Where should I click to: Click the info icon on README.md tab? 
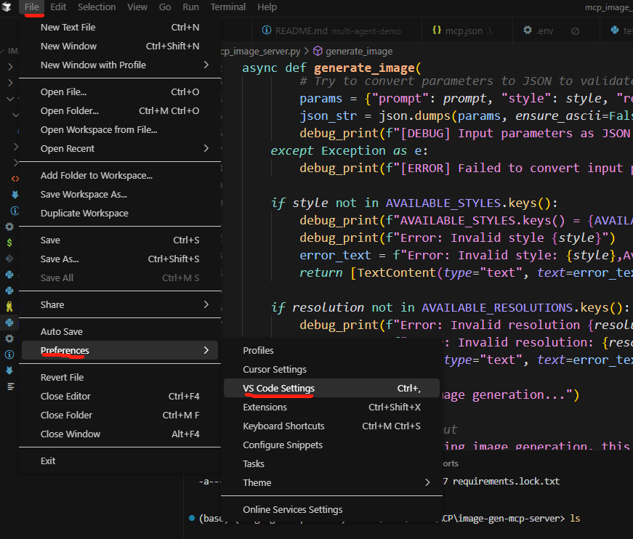(267, 31)
